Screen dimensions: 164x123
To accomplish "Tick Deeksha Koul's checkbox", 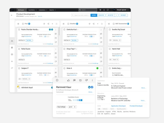I will click(64, 30).
